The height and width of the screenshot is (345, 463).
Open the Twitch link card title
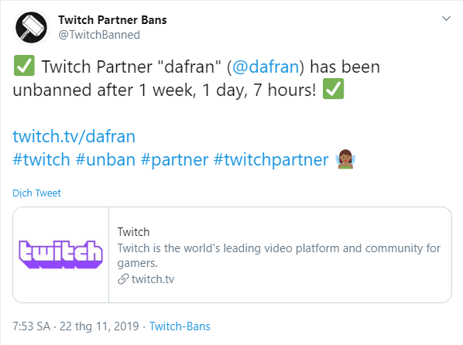coord(133,232)
